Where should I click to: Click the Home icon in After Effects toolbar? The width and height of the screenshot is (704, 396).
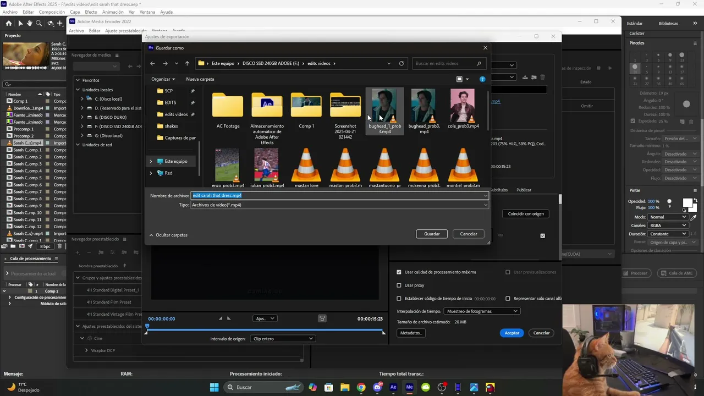9,23
